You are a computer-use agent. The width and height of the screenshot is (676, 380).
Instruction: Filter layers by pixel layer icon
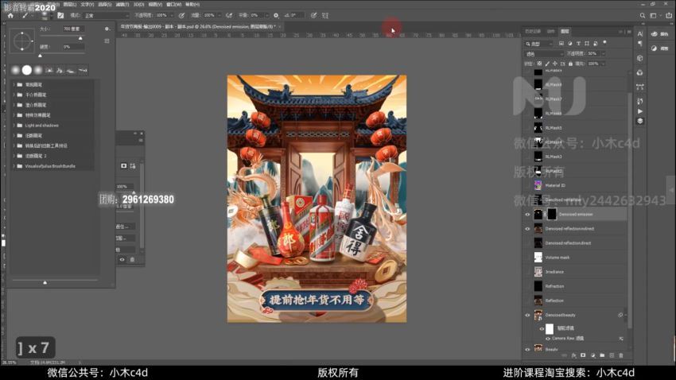(561, 44)
